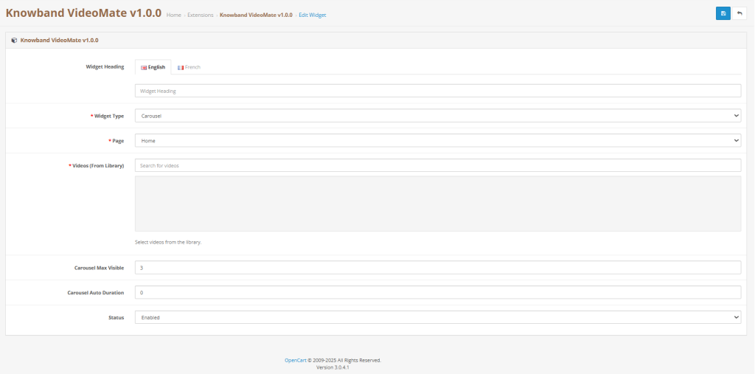Image resolution: width=755 pixels, height=374 pixels.
Task: Click the 'Page' field label
Action: tap(118, 141)
